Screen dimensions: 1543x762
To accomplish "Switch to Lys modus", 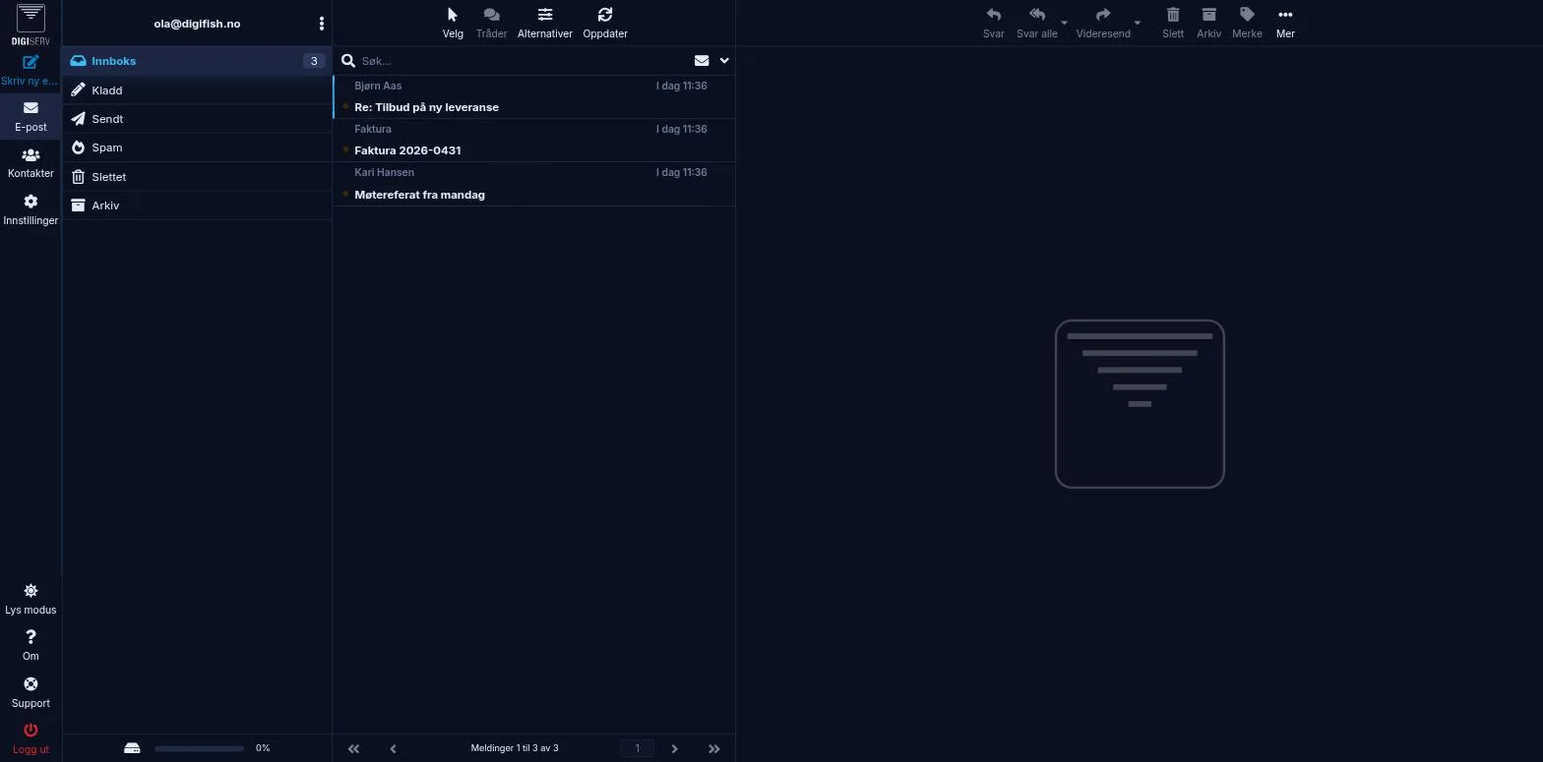I will (x=31, y=599).
